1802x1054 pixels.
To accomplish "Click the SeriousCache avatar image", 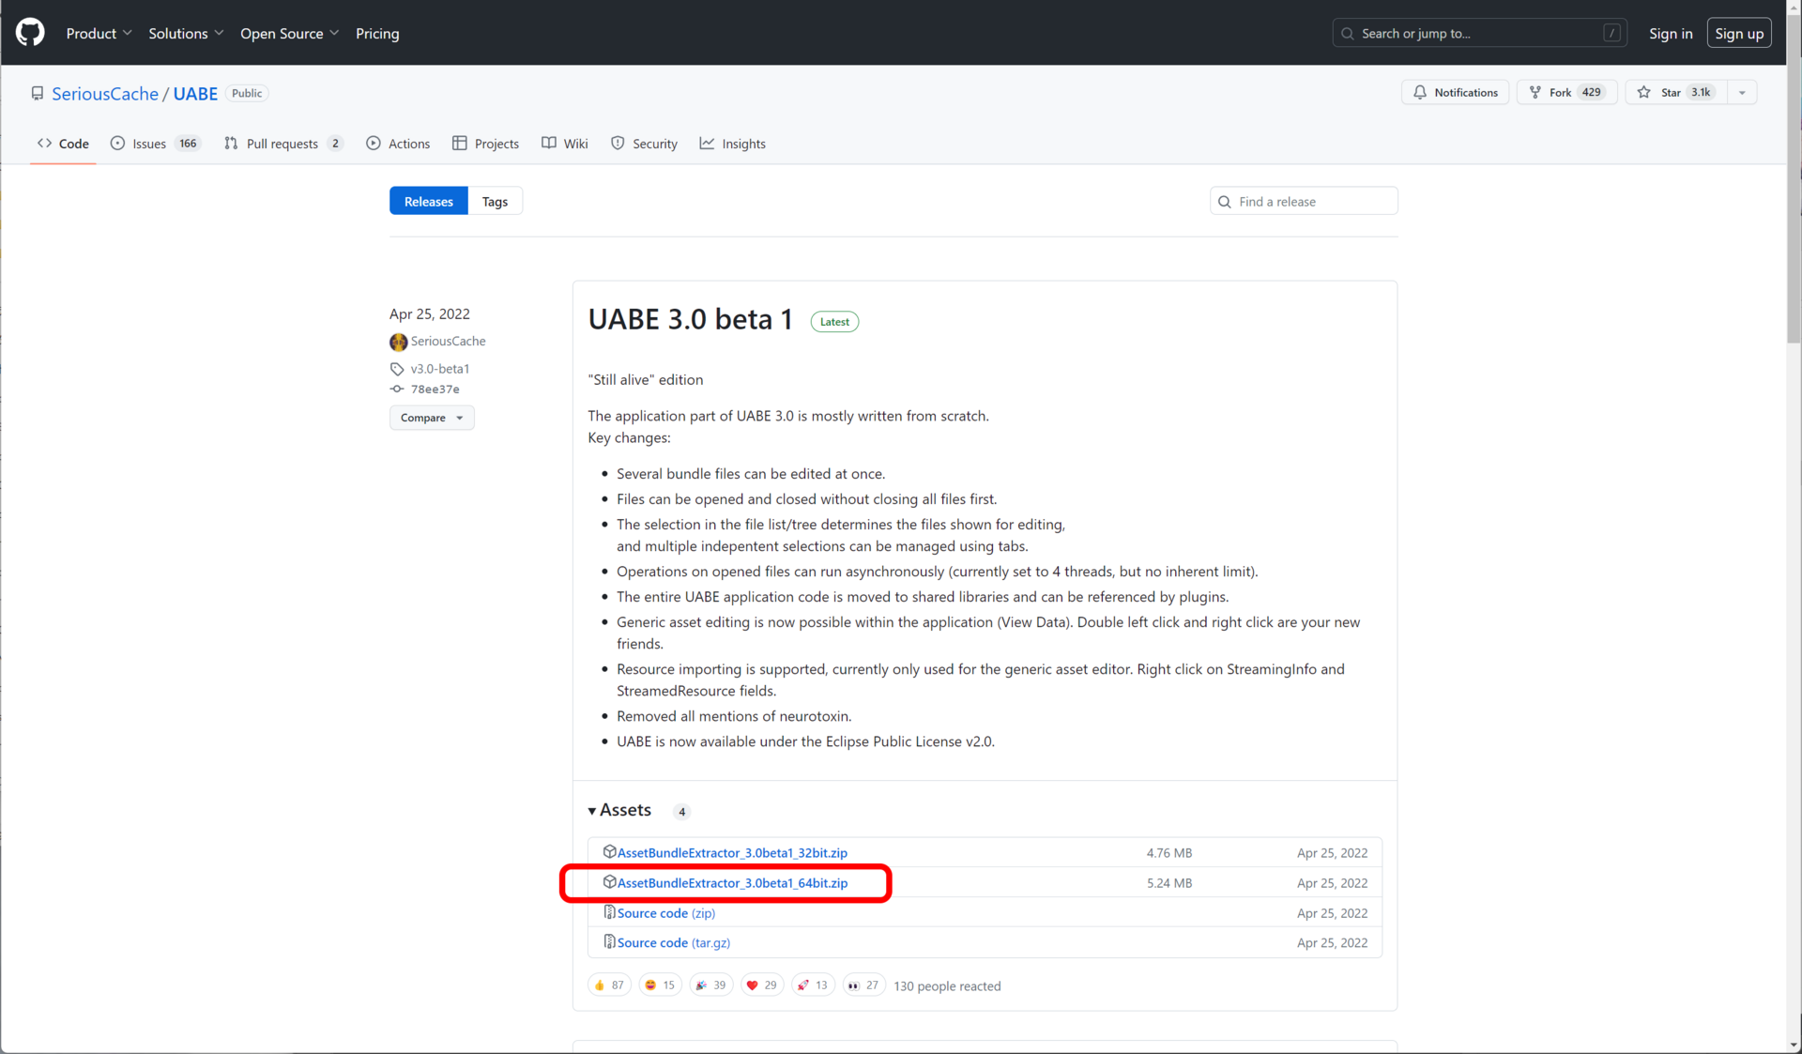I will coord(399,342).
